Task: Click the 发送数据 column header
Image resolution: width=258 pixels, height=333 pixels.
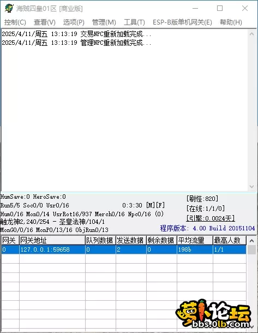Action: [x=131, y=240]
